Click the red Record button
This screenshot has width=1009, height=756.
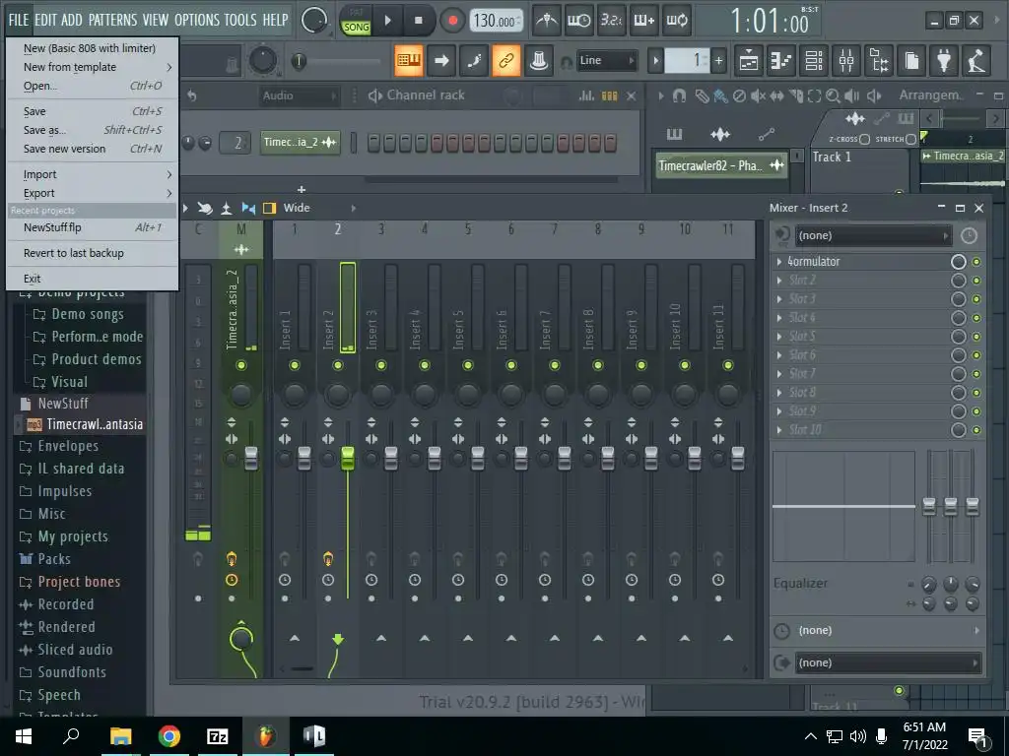452,21
